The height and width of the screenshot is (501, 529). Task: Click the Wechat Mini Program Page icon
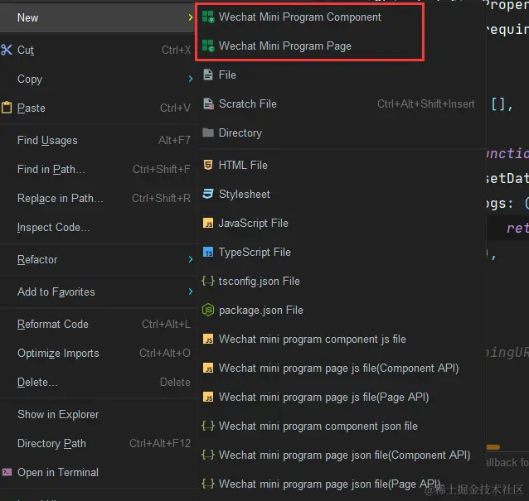point(208,46)
